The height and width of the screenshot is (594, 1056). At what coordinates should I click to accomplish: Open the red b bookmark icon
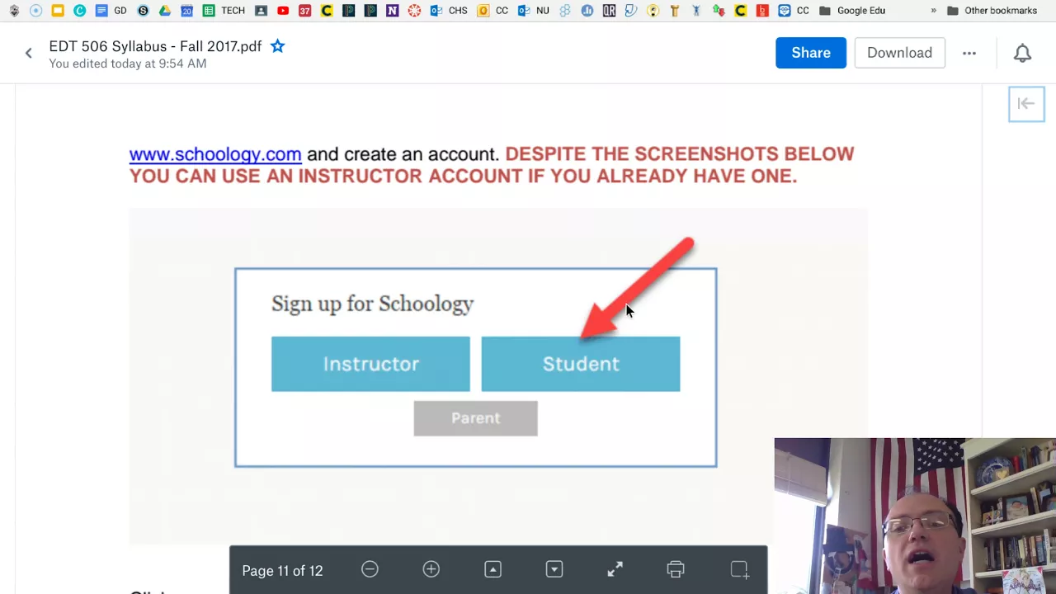tap(762, 11)
